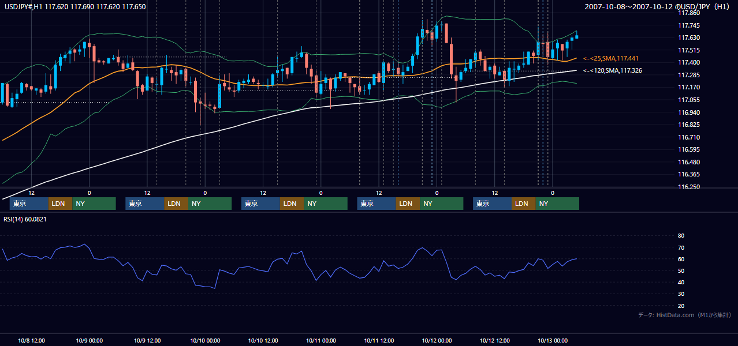Click the RSI 20 level label
The height and width of the screenshot is (346, 738).
(681, 306)
